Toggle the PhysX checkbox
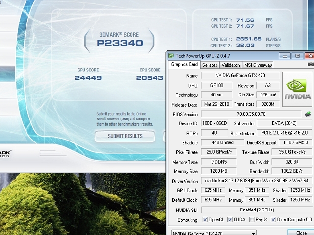 tap(252, 220)
